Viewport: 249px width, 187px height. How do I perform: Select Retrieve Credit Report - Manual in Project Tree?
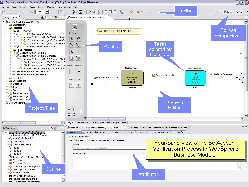(x=31, y=74)
